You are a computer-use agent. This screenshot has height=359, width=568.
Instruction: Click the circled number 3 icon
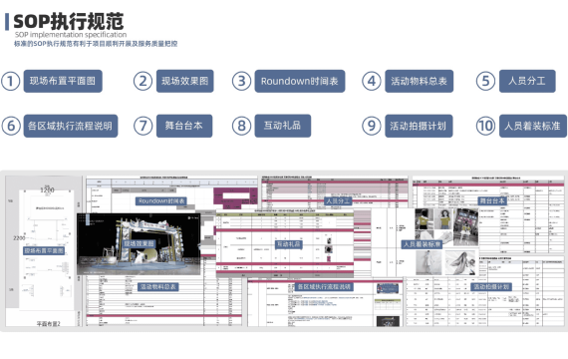(x=241, y=81)
